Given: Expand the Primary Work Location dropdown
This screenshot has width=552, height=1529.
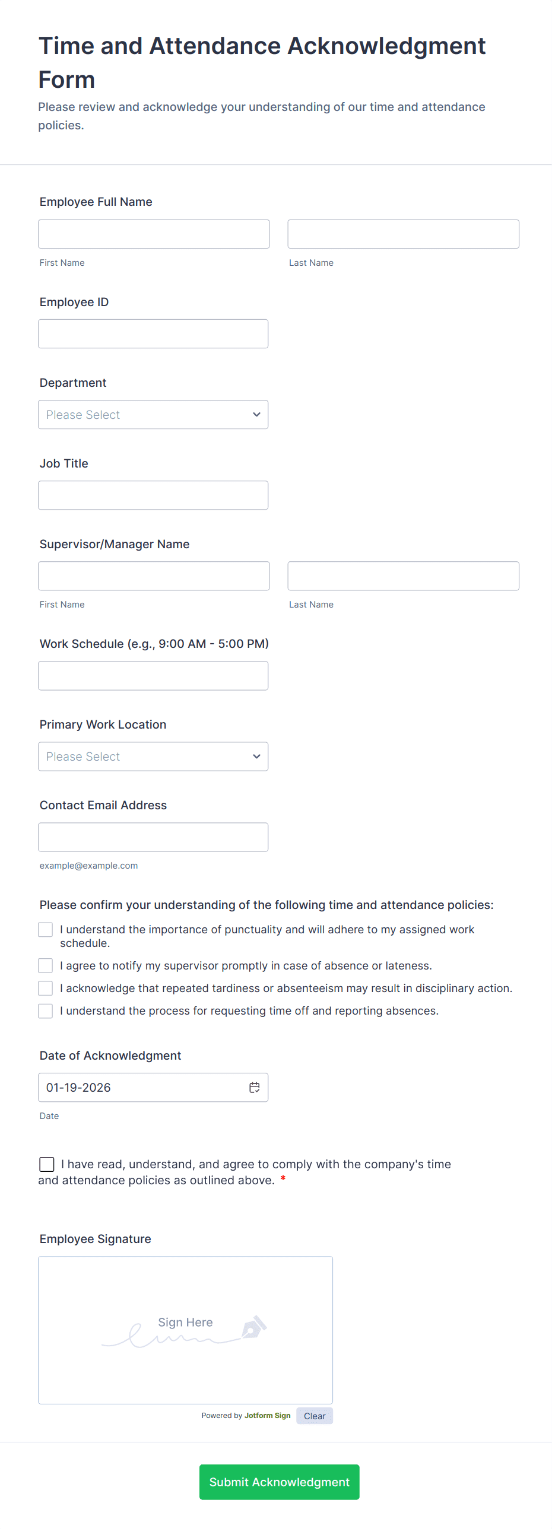Looking at the screenshot, I should click(x=153, y=756).
